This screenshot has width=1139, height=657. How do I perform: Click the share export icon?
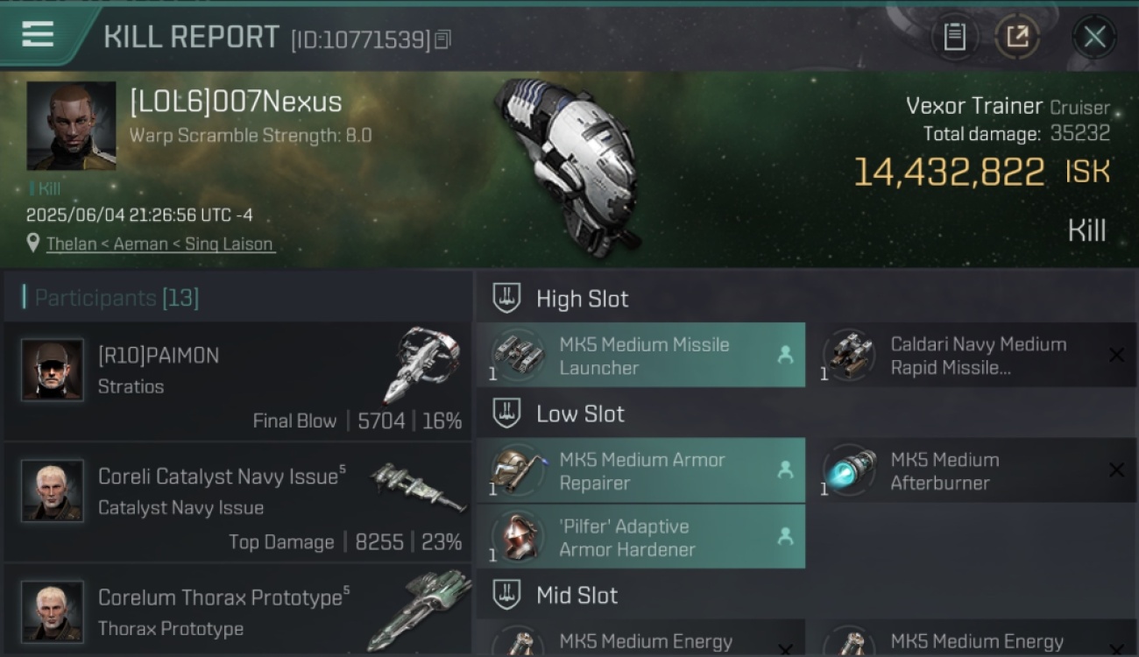(x=1016, y=37)
